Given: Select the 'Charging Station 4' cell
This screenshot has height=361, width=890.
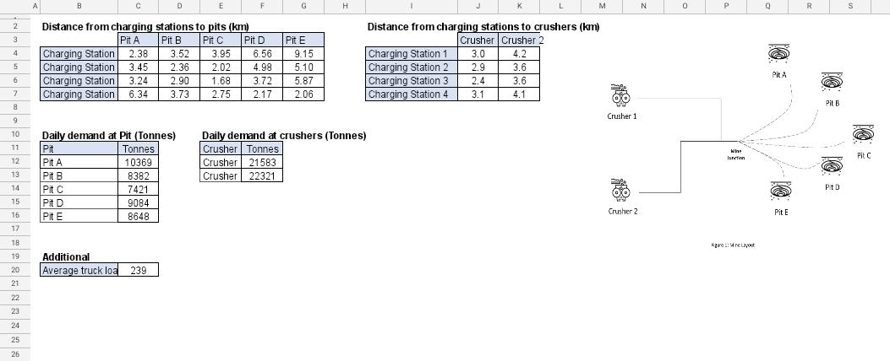Looking at the screenshot, I should [411, 94].
